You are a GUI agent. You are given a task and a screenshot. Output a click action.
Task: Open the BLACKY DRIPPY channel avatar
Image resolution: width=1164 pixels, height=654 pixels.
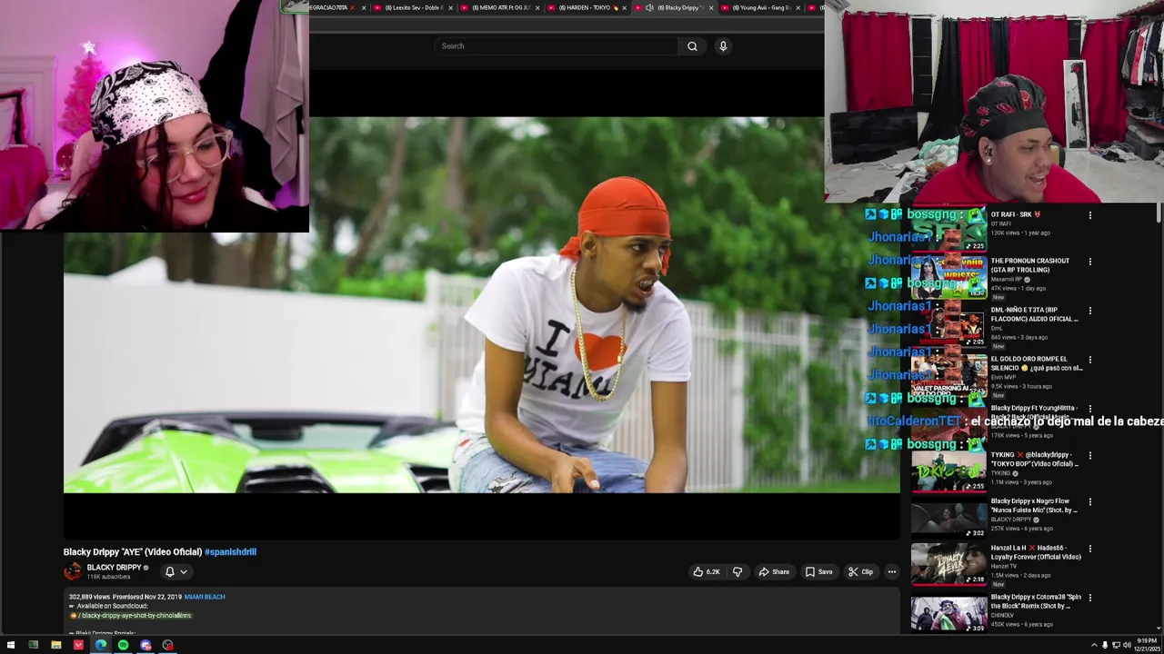(73, 571)
